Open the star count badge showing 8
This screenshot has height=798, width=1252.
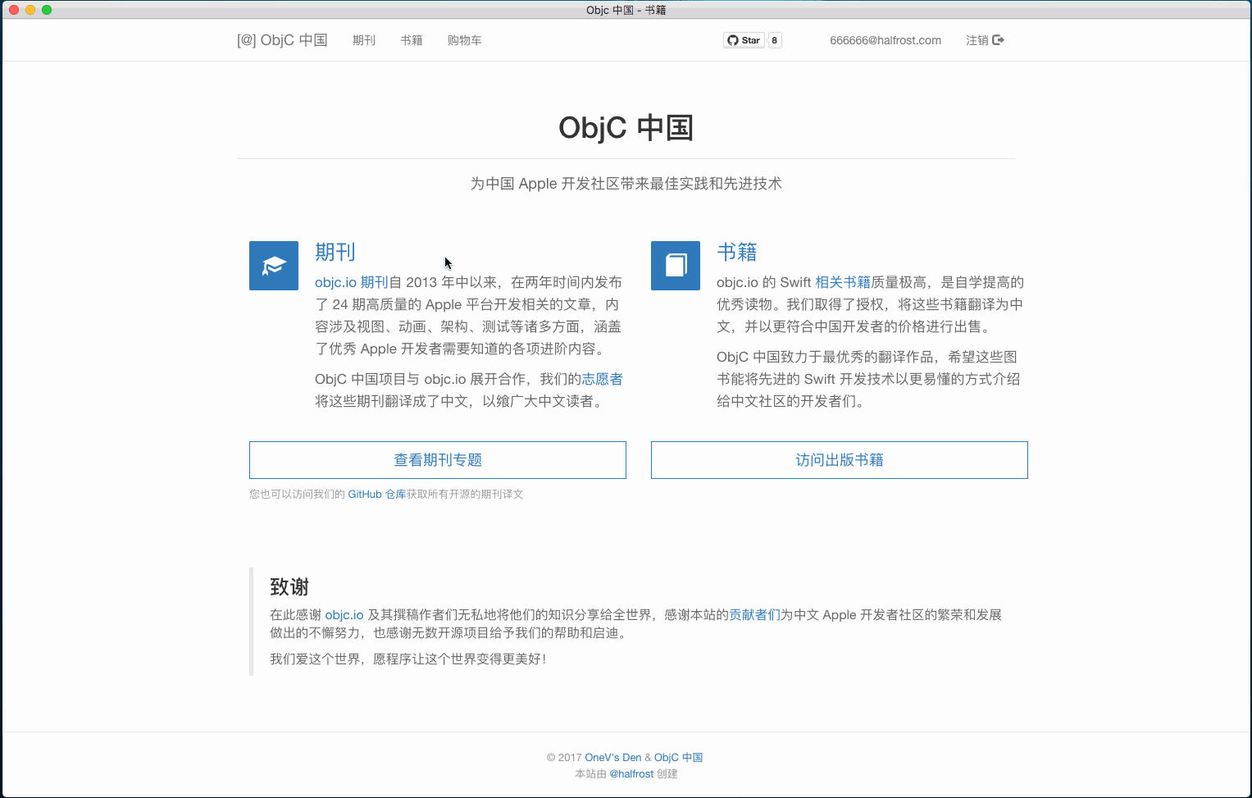(x=775, y=40)
